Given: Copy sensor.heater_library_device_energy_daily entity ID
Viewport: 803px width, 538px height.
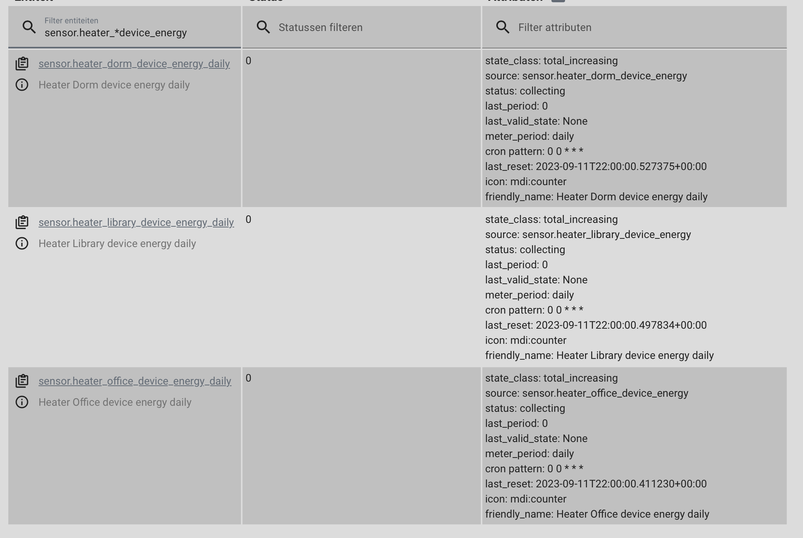Looking at the screenshot, I should coord(22,222).
